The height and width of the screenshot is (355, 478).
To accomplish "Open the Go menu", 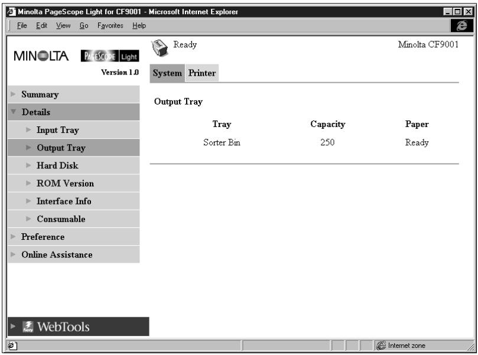I will (x=84, y=25).
